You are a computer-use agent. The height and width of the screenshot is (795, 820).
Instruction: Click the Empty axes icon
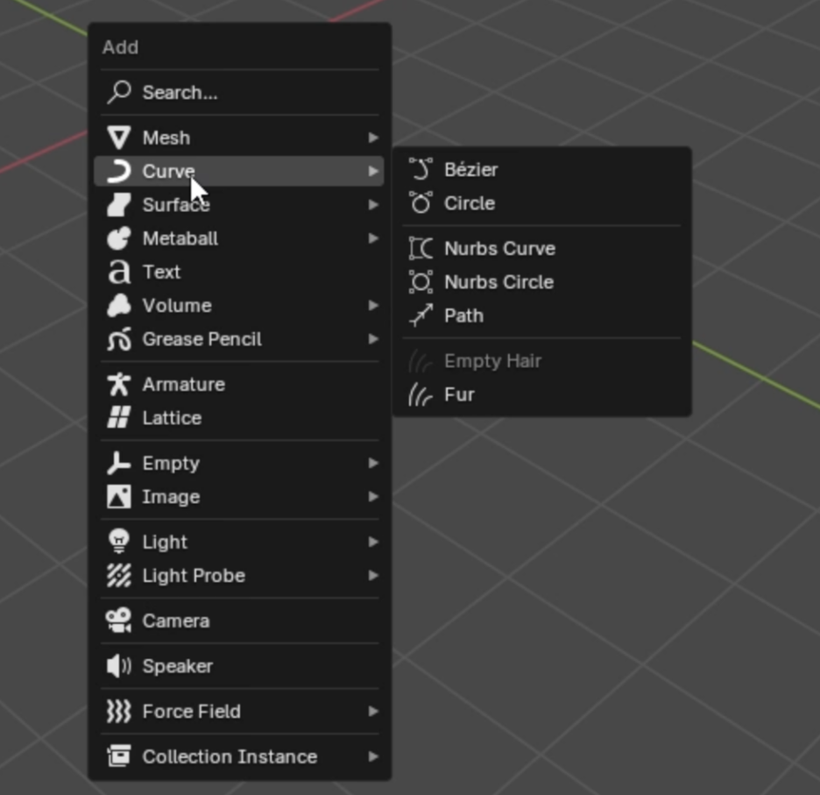click(119, 463)
